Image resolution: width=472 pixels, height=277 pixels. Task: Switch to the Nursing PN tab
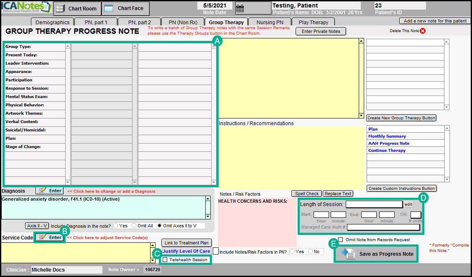point(269,22)
